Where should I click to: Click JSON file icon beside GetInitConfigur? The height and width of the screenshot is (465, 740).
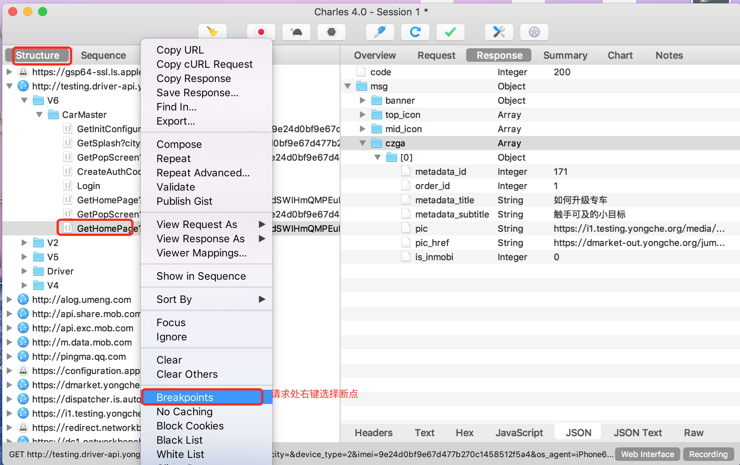pyautogui.click(x=68, y=129)
